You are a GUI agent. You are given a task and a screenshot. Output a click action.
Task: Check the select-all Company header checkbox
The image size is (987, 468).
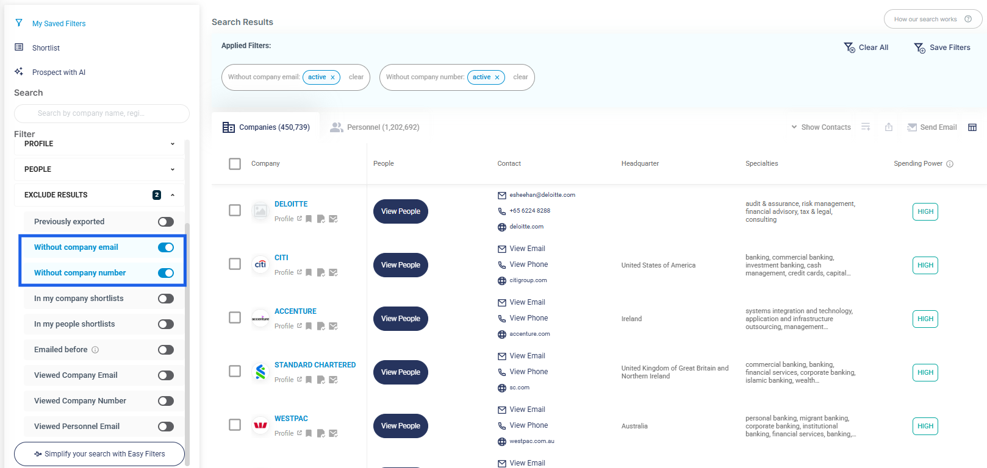pos(235,164)
